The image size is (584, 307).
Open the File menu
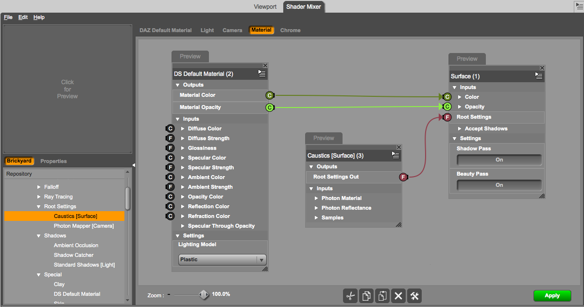click(8, 17)
